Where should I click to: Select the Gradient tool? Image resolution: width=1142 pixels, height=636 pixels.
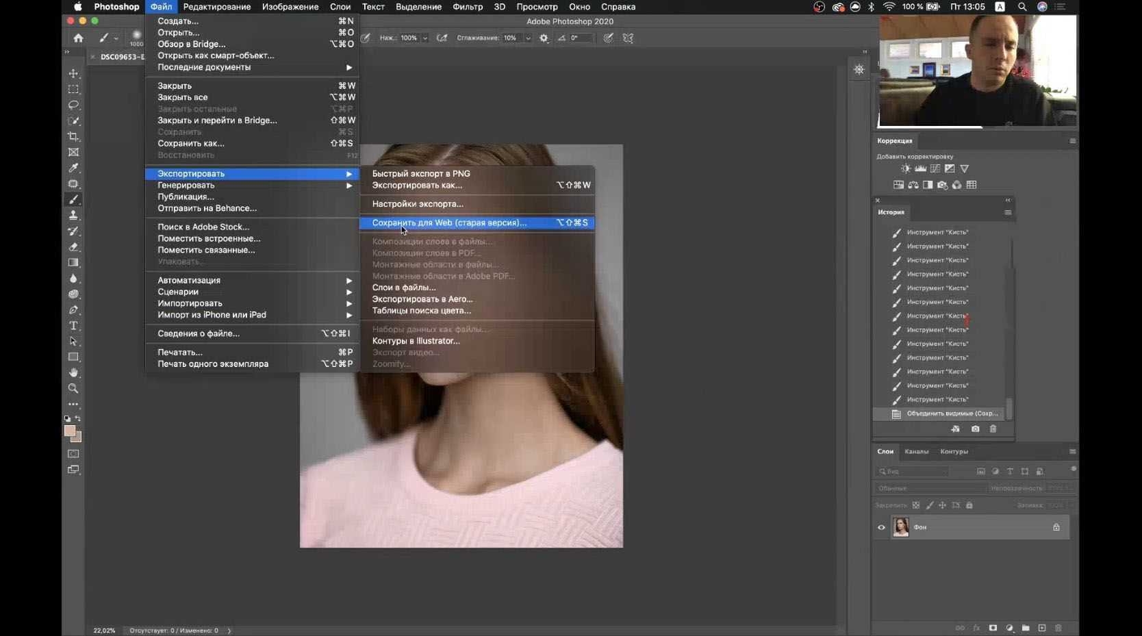click(x=73, y=262)
